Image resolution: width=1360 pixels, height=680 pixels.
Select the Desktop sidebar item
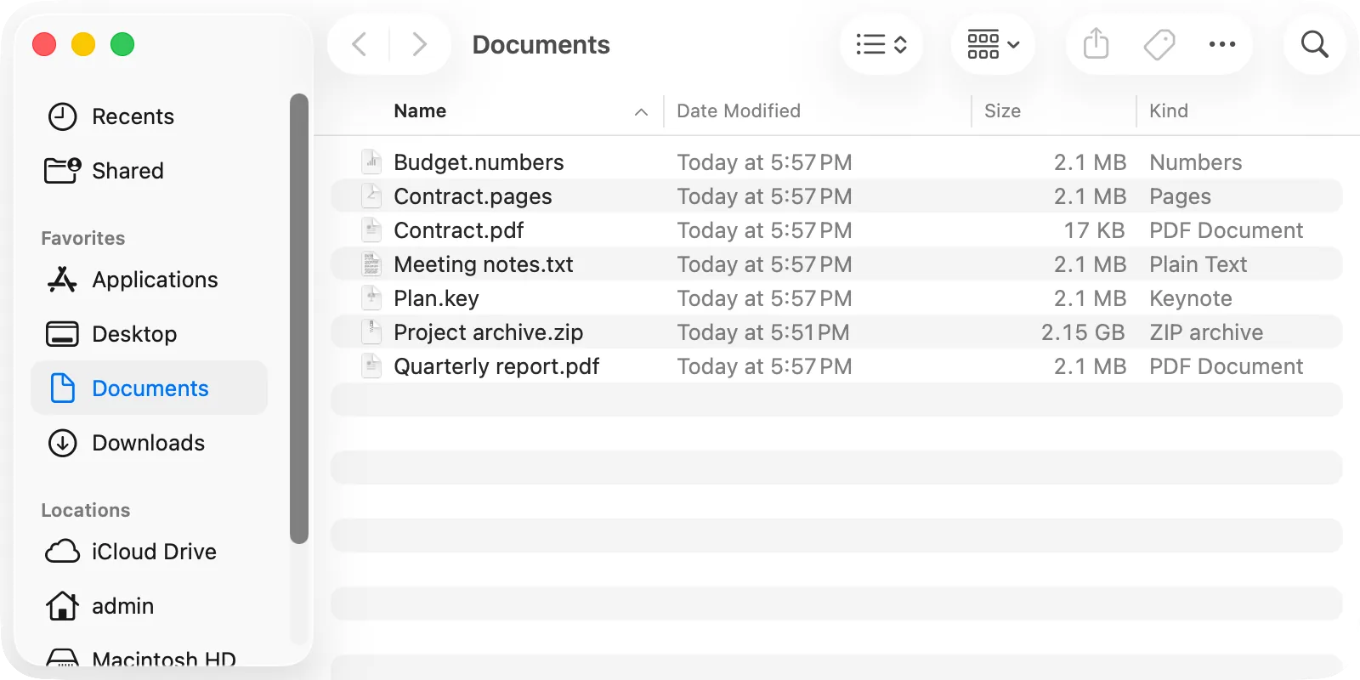point(149,334)
